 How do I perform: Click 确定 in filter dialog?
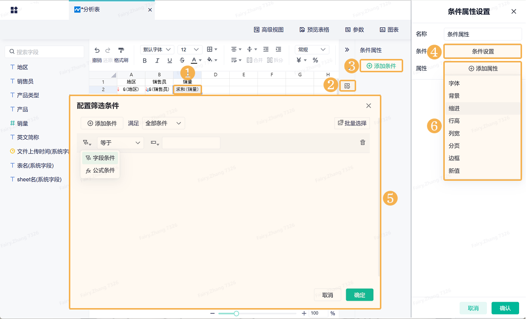[x=360, y=295]
